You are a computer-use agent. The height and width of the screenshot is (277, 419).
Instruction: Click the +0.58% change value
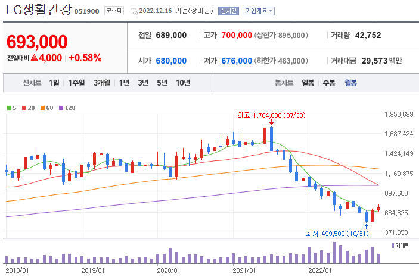tap(85, 58)
